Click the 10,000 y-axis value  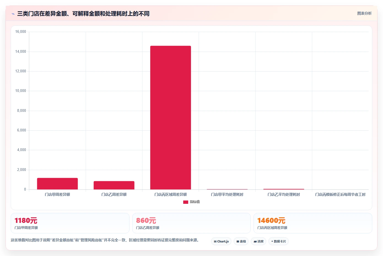click(21, 91)
